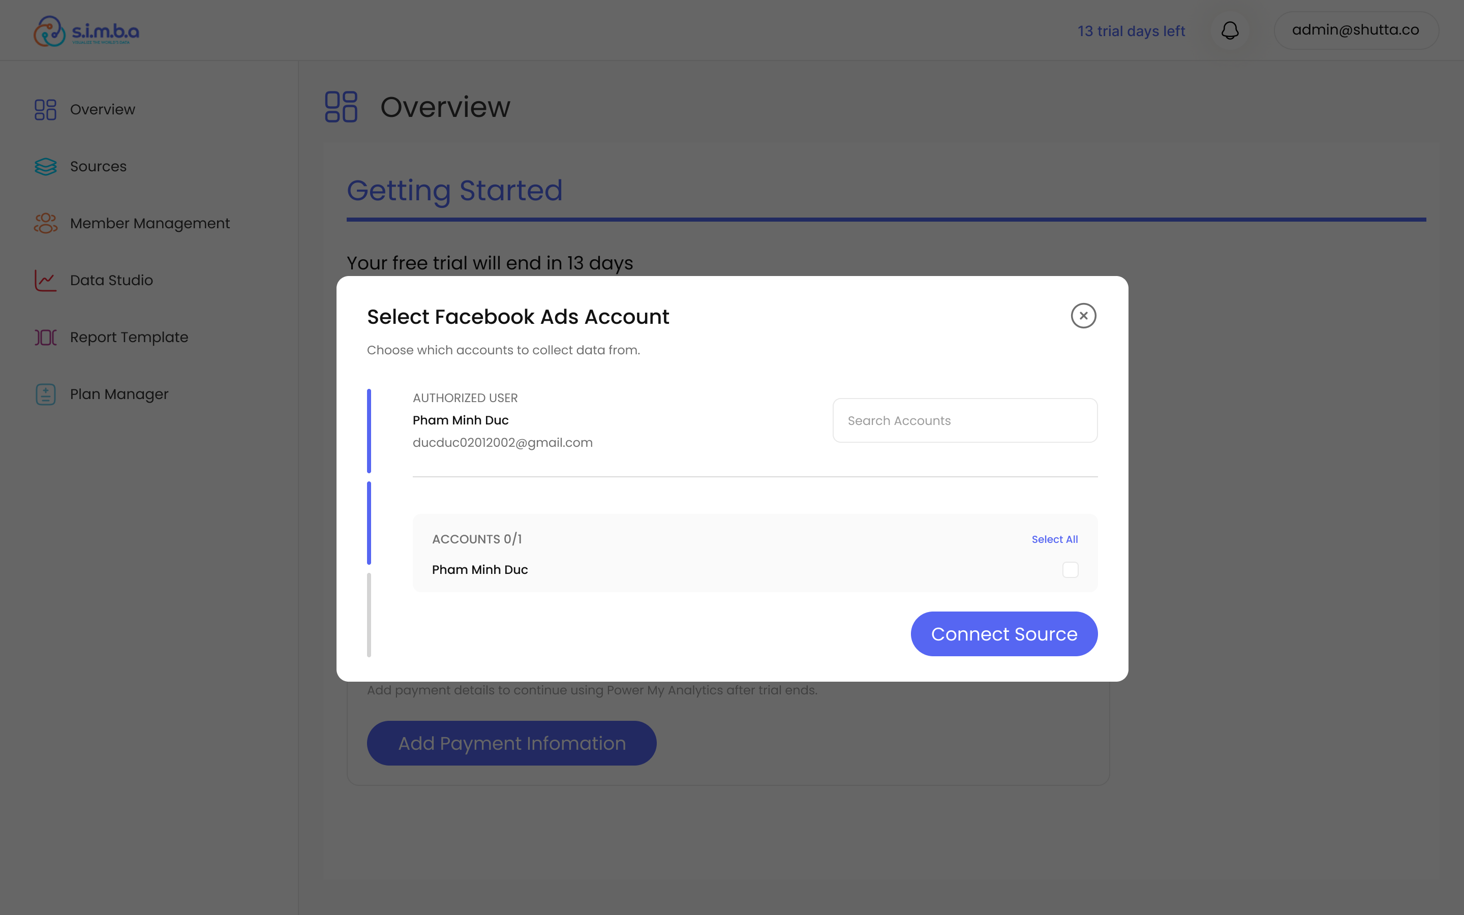Click the Select Facebook Ads Account title

pyautogui.click(x=518, y=317)
